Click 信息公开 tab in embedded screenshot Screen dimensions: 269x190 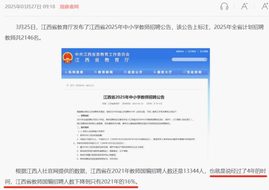(133, 72)
